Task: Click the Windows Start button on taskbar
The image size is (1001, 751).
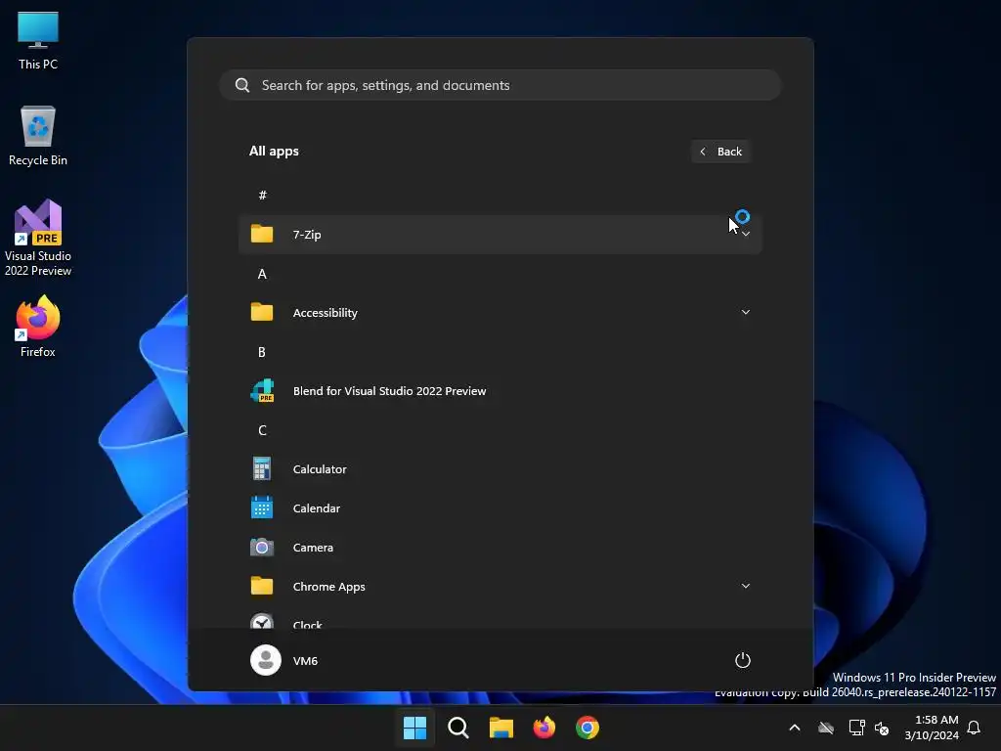Action: 414,728
